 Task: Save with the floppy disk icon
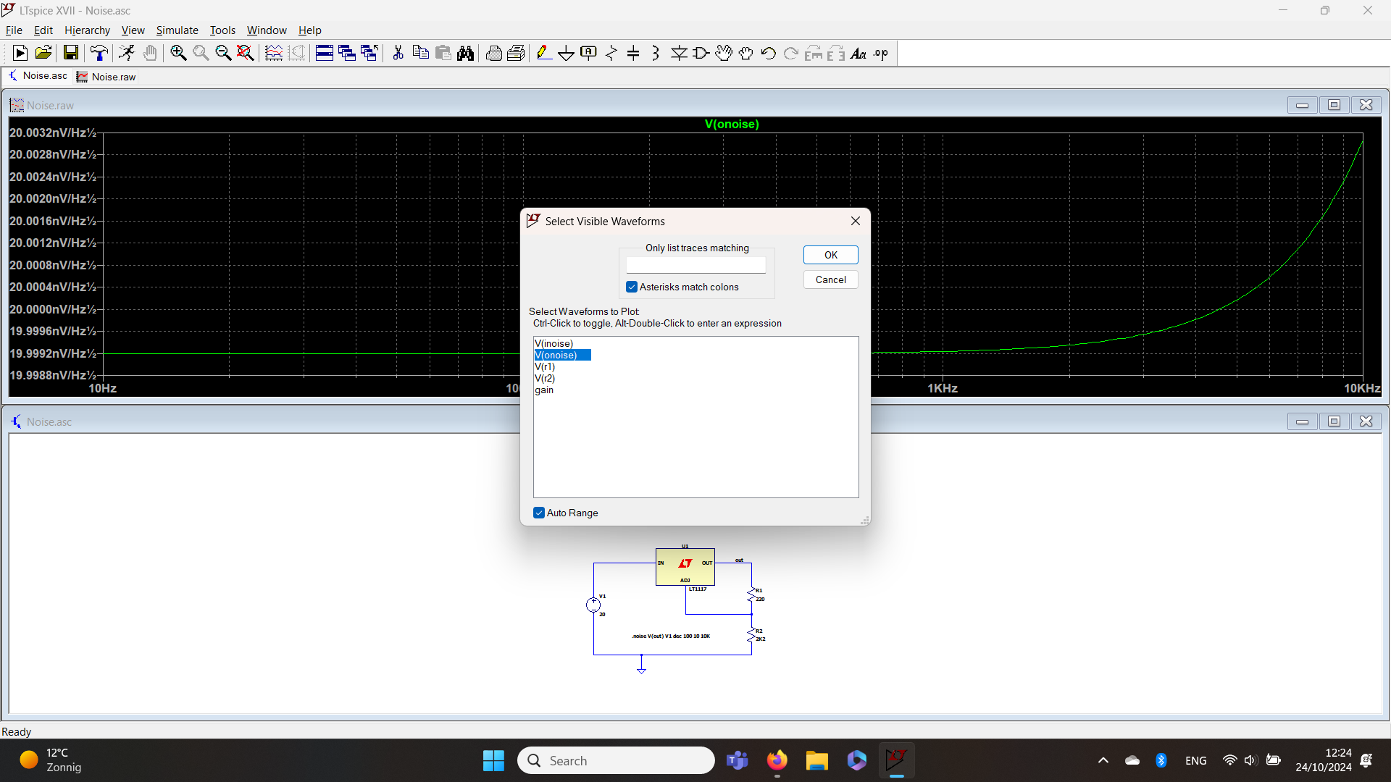click(x=70, y=53)
